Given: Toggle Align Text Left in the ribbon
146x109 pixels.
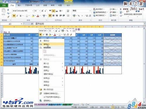Looking at the screenshot, I should 50,15.
